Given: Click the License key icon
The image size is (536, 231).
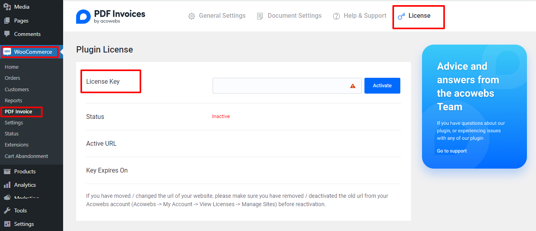Looking at the screenshot, I should point(402,16).
